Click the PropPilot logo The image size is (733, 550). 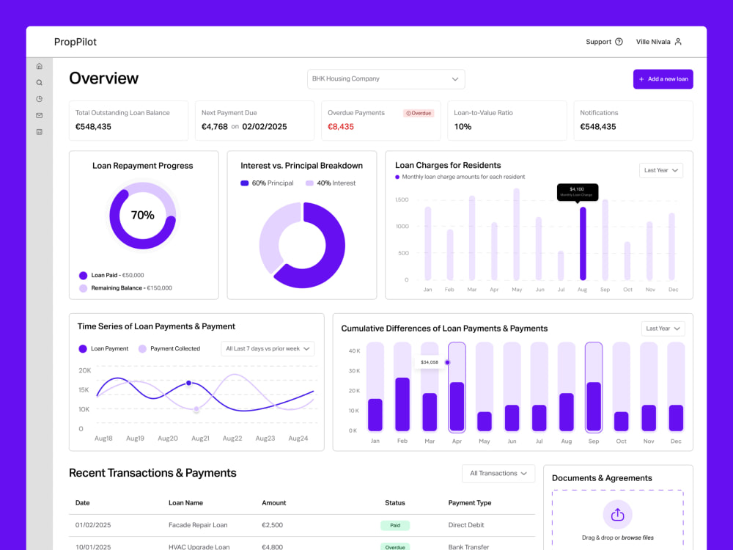(75, 42)
